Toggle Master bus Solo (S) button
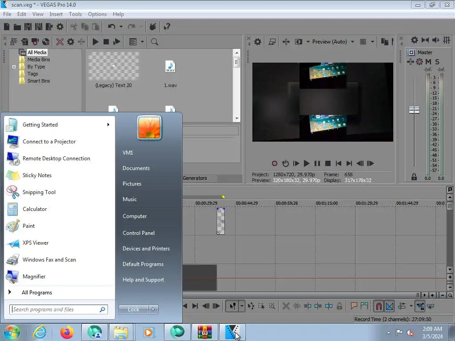This screenshot has height=341, width=455. 437,62
